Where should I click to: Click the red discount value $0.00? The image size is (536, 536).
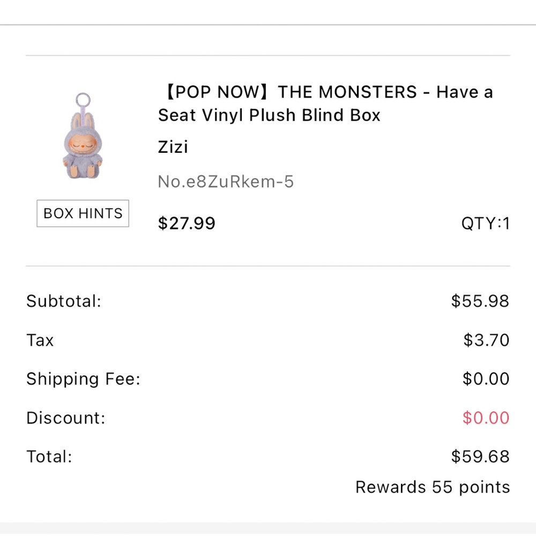click(x=486, y=418)
